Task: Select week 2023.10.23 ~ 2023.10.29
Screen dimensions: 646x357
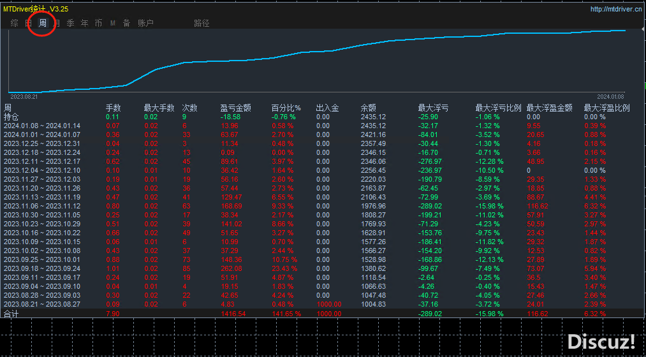Action: pyautogui.click(x=42, y=224)
